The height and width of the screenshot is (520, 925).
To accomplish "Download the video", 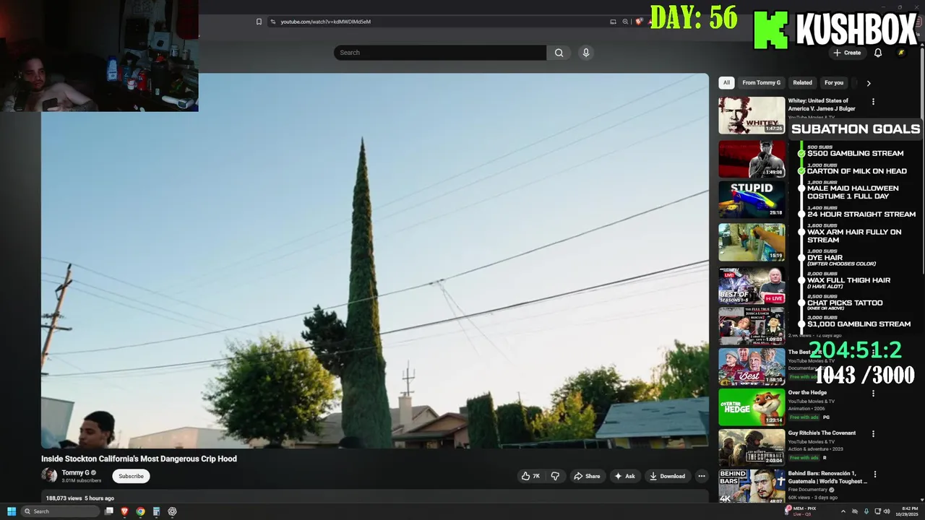I will pyautogui.click(x=667, y=476).
